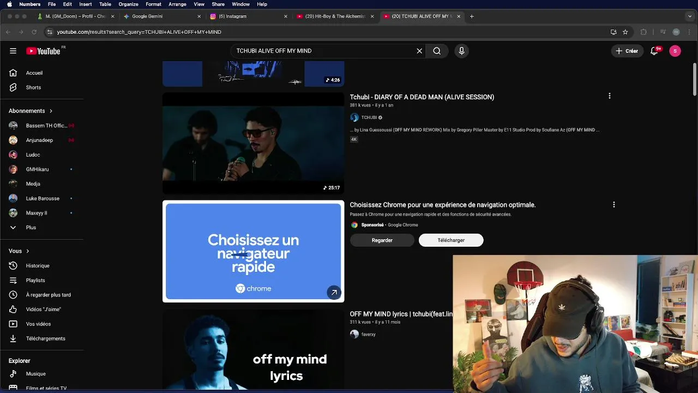Click the page vertical scrollbar
698x393 pixels.
694,79
